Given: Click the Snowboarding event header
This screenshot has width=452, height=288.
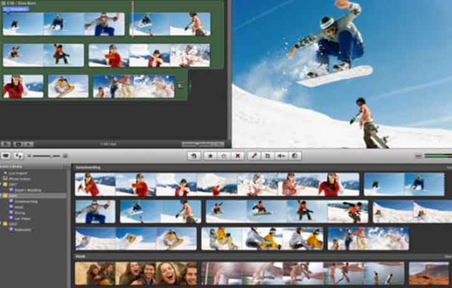Looking at the screenshot, I should [88, 167].
